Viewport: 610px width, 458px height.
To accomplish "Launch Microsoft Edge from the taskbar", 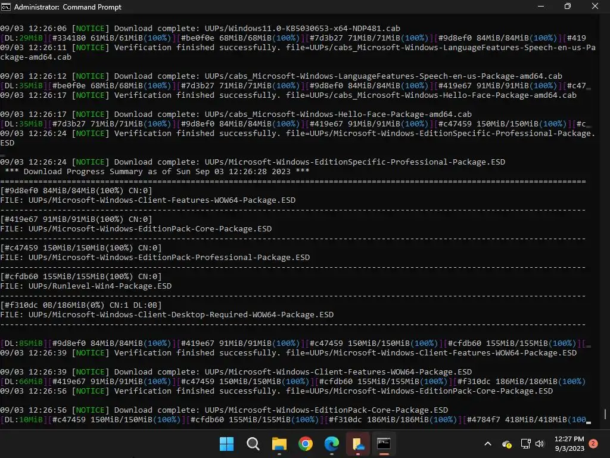I will click(x=331, y=444).
